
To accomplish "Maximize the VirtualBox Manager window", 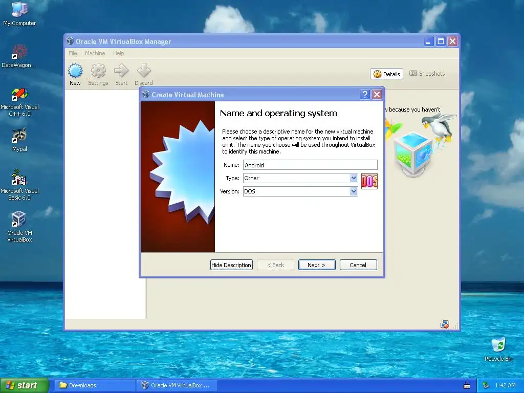I will pos(441,41).
